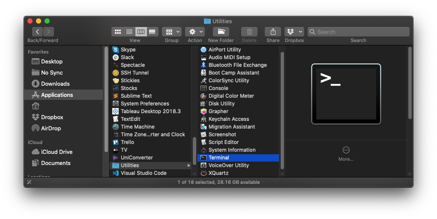The image size is (437, 219).
Task: Select Time Zone Converter and Clock app
Action: tap(151, 134)
